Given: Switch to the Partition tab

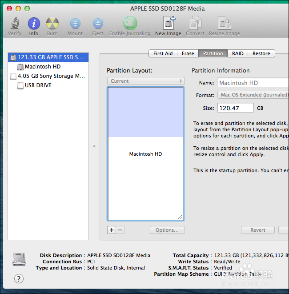Looking at the screenshot, I should click(x=213, y=53).
